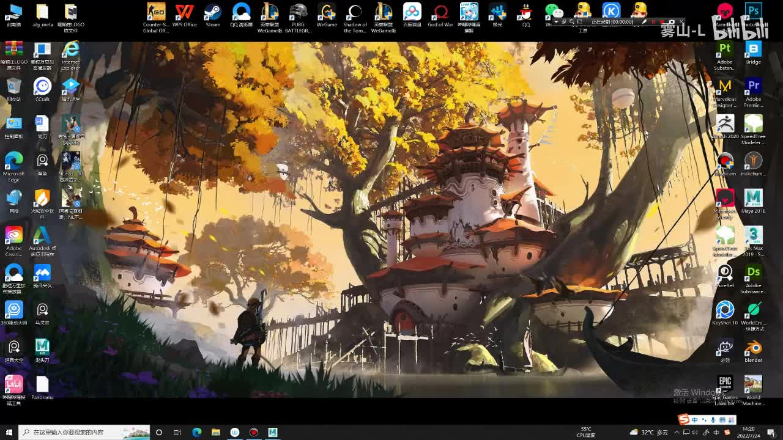Select the QQ Browser cloud icon
Screen dimensions: 783x440
pyautogui.click(x=241, y=12)
